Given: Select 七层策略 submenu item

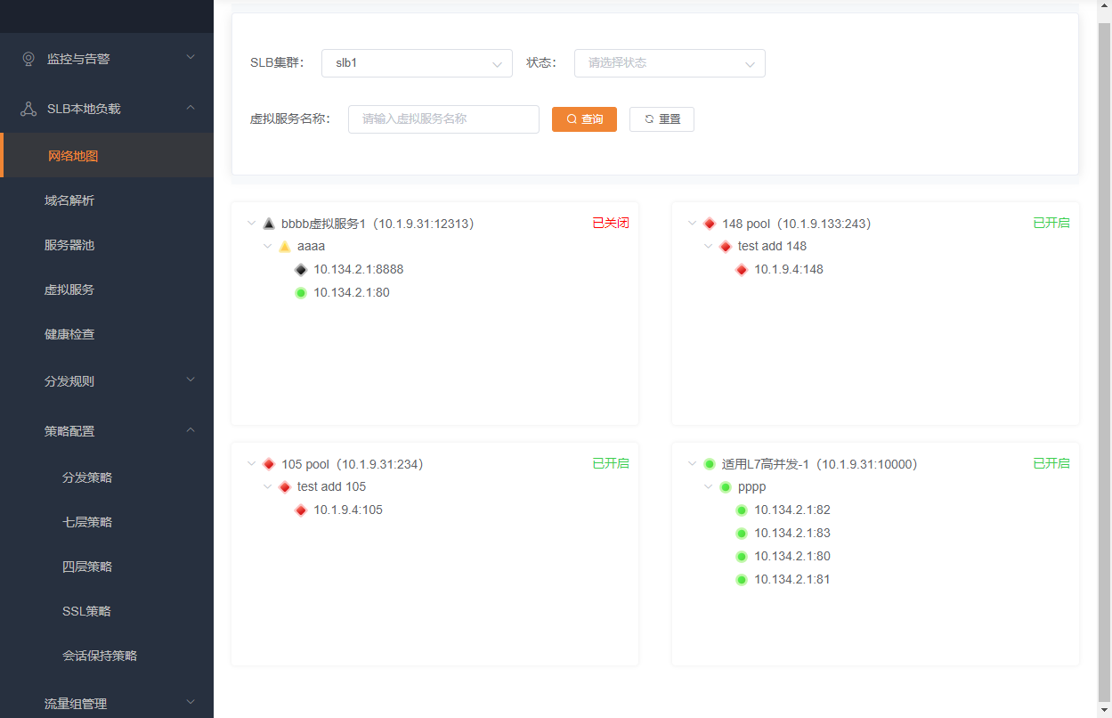Looking at the screenshot, I should [x=87, y=522].
